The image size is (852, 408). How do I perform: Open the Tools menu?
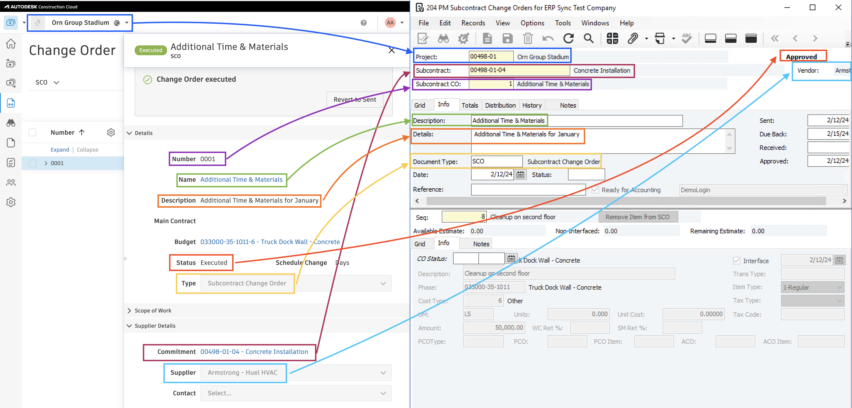[x=563, y=23]
